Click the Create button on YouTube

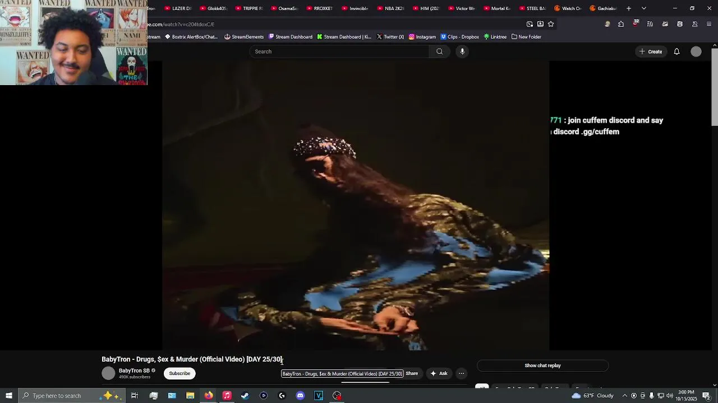coord(651,51)
